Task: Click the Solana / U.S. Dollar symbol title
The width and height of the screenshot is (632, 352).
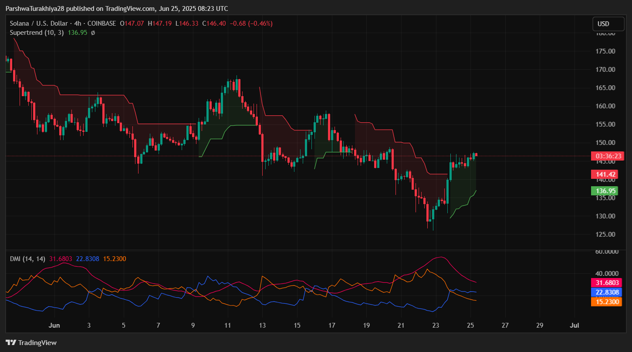Action: tap(38, 23)
